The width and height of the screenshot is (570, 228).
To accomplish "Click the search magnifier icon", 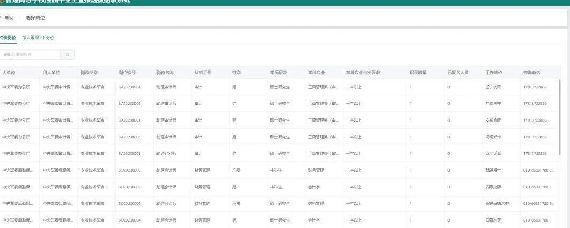I will tap(68, 55).
